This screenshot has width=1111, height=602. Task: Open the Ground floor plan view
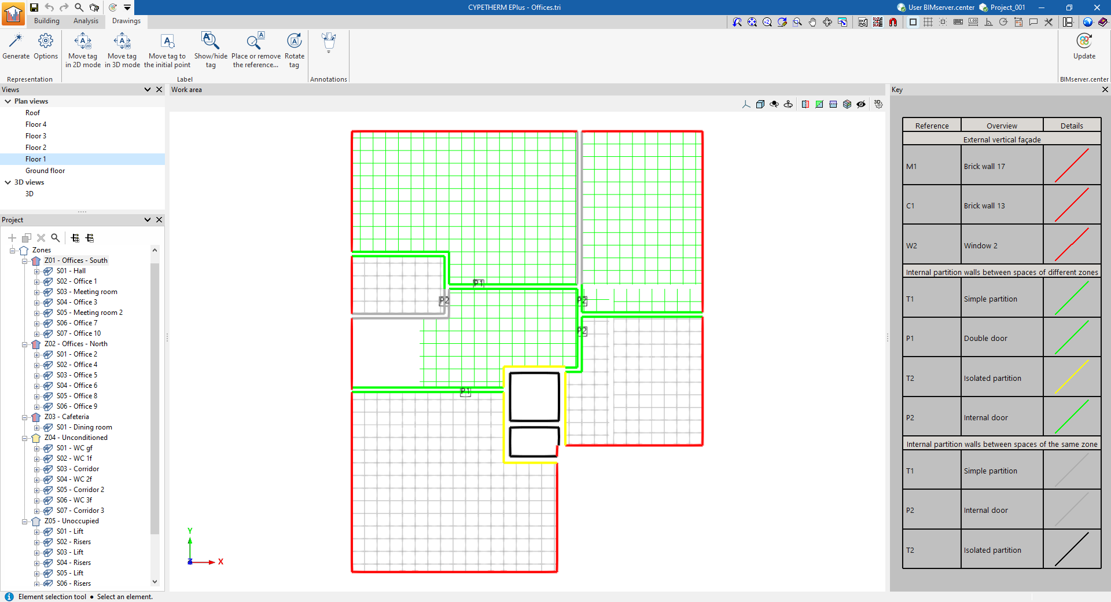point(45,171)
